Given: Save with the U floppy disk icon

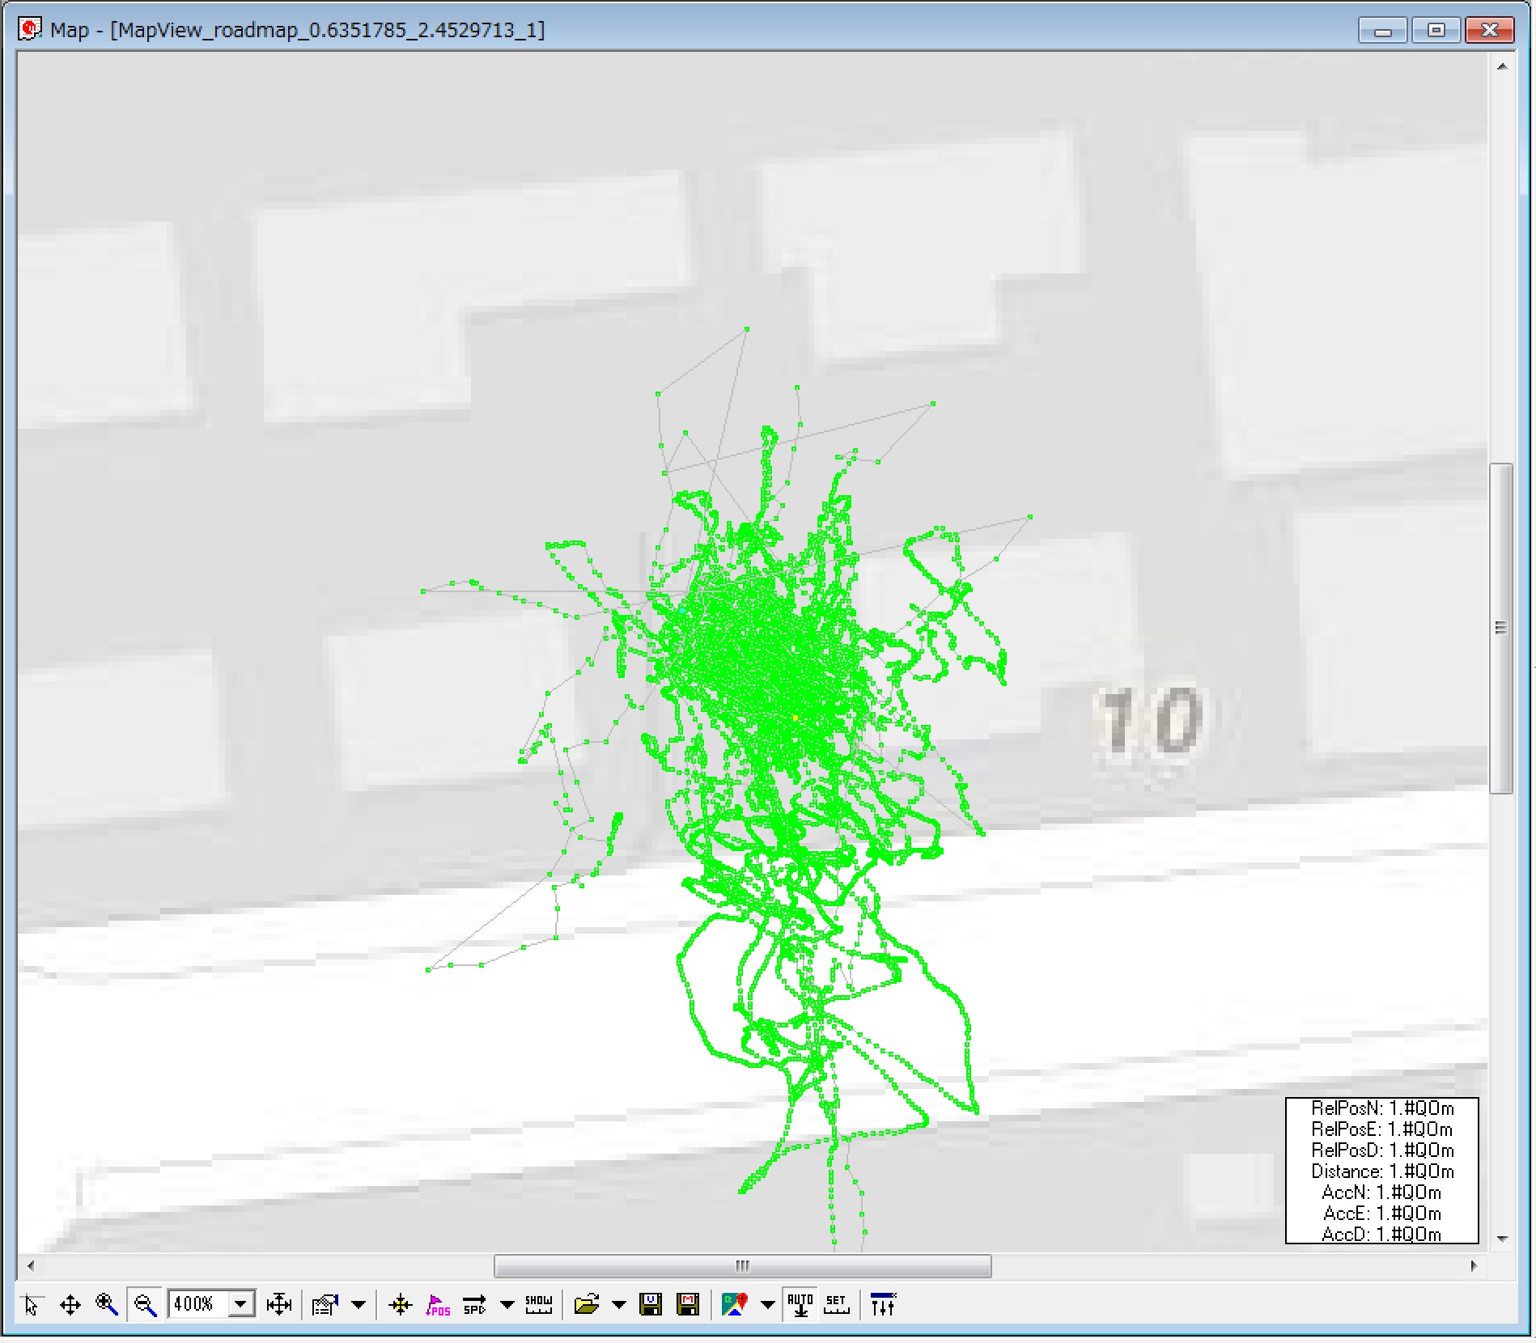Looking at the screenshot, I should 651,1305.
